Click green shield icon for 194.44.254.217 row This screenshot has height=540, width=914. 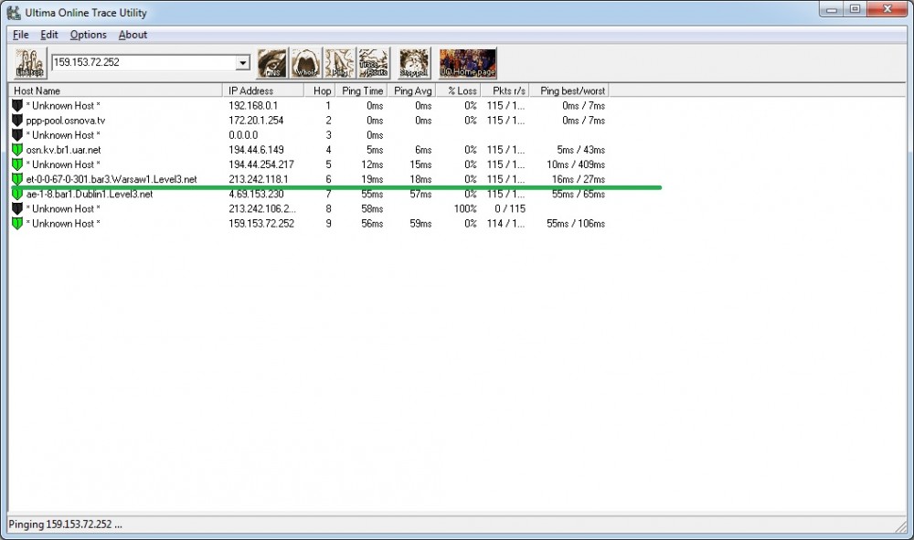point(16,164)
